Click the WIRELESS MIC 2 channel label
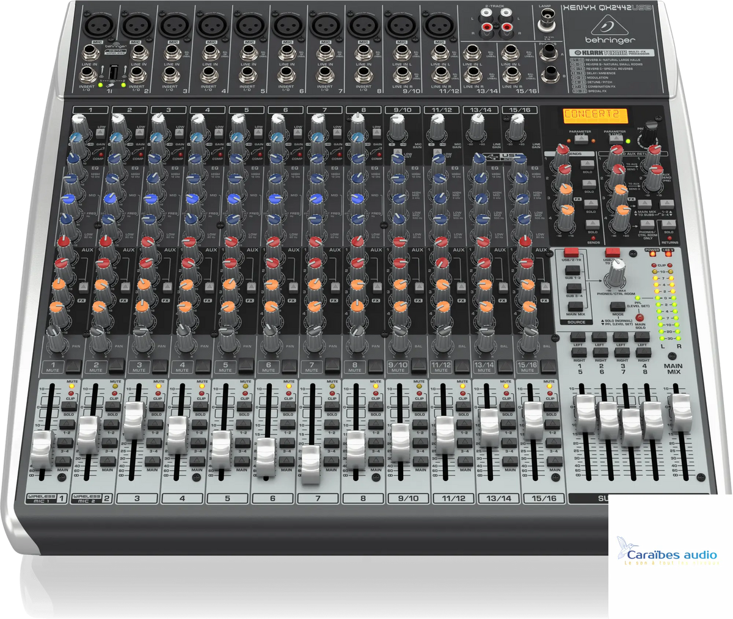The width and height of the screenshot is (733, 619). 92,498
